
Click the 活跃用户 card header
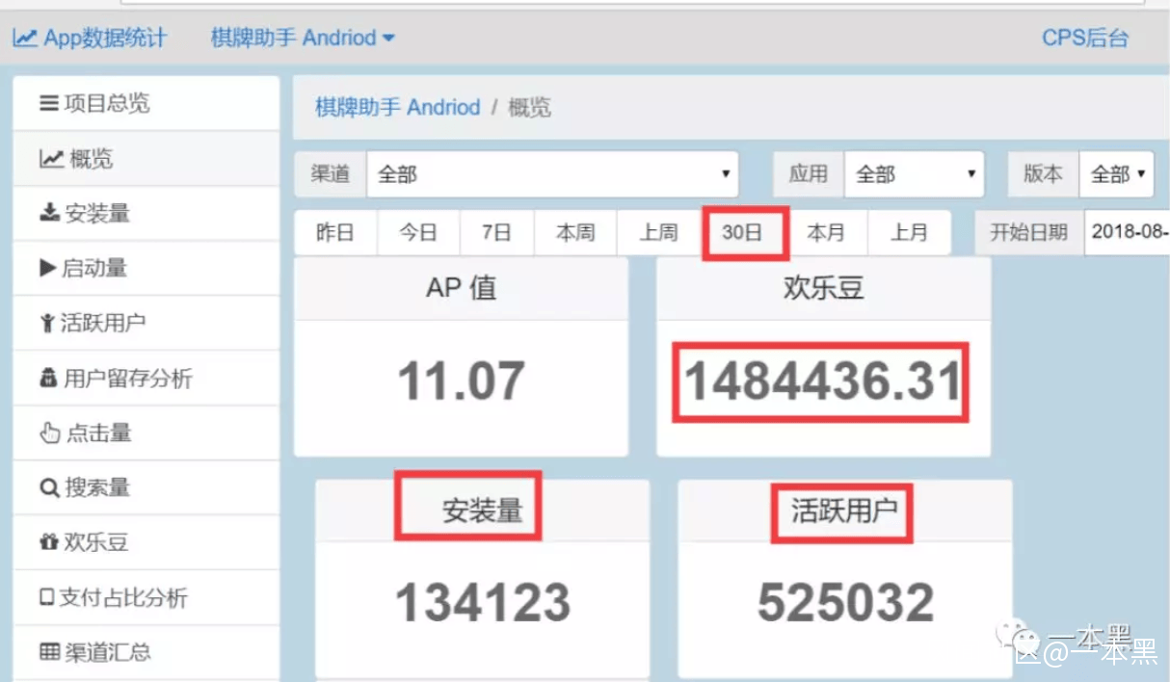(x=844, y=511)
